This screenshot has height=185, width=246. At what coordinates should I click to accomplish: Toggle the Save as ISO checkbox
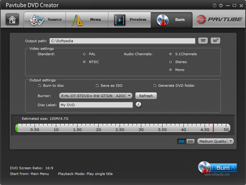click(x=97, y=86)
